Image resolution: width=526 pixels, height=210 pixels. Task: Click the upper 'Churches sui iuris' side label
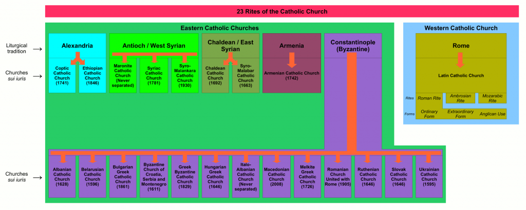tap(17, 76)
